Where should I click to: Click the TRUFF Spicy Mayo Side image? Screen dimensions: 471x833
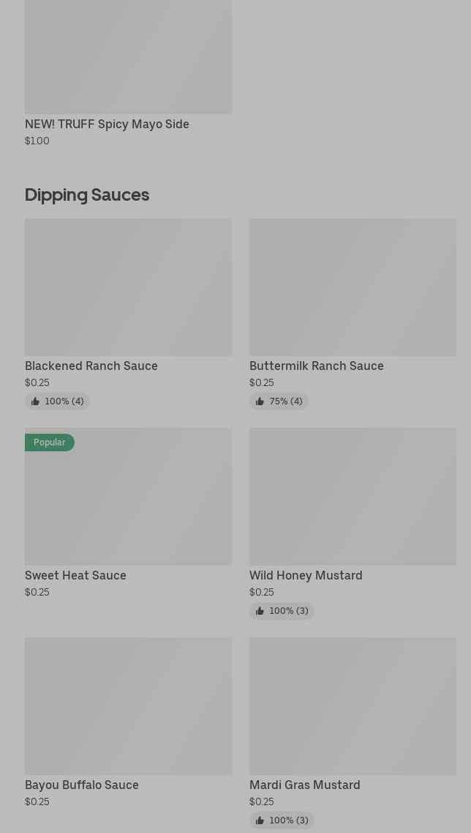coord(128,56)
